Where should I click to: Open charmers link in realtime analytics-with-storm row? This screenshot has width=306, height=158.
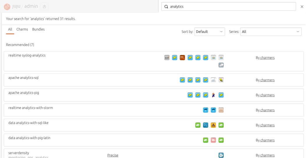click(x=267, y=110)
